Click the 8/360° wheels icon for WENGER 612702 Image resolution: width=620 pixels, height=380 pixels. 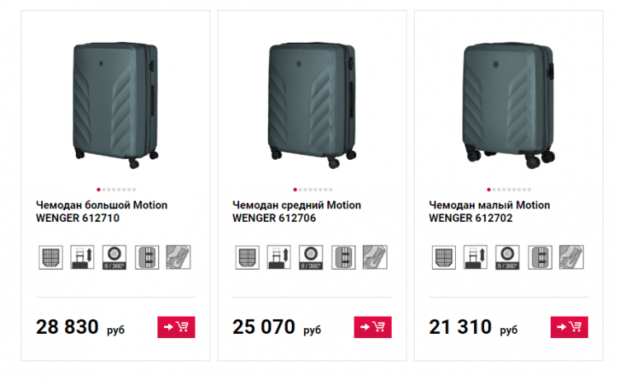[x=507, y=257]
